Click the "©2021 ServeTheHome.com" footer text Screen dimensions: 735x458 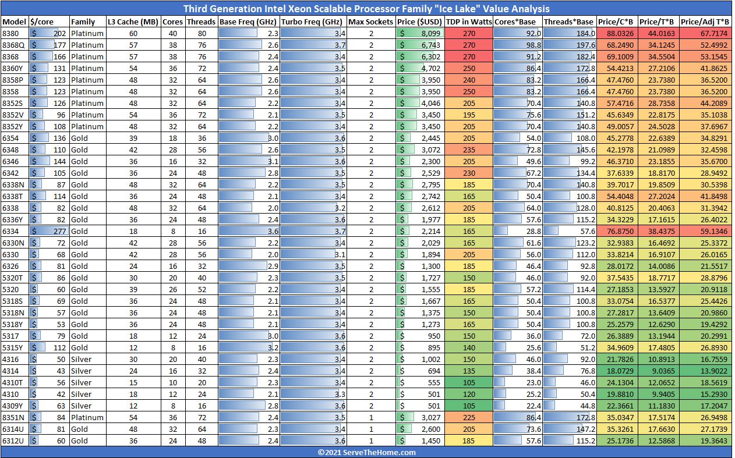[366, 452]
